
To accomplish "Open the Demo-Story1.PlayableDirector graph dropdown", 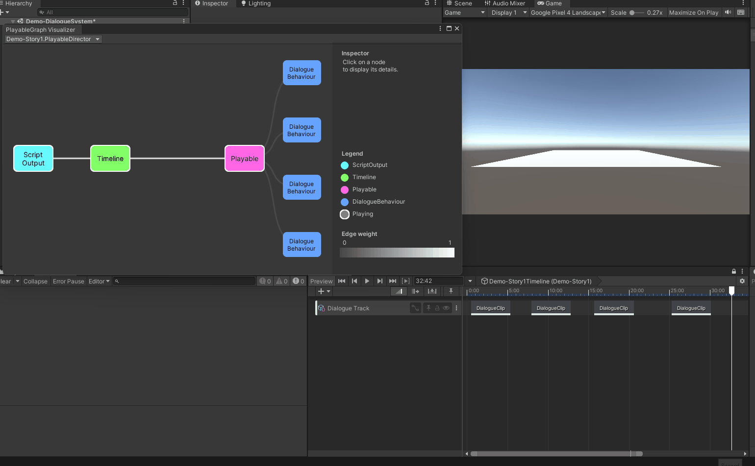I will [53, 39].
